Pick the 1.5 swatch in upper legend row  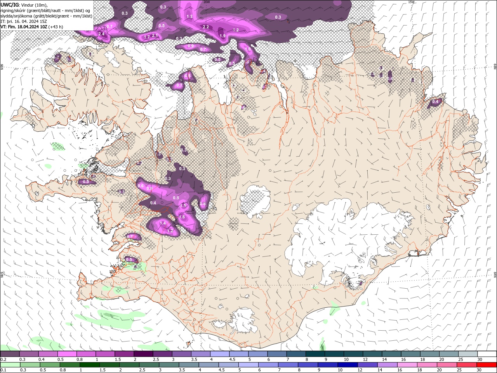tap(124, 354)
